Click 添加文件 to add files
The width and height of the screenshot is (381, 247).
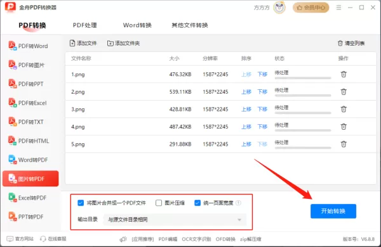[x=83, y=43]
